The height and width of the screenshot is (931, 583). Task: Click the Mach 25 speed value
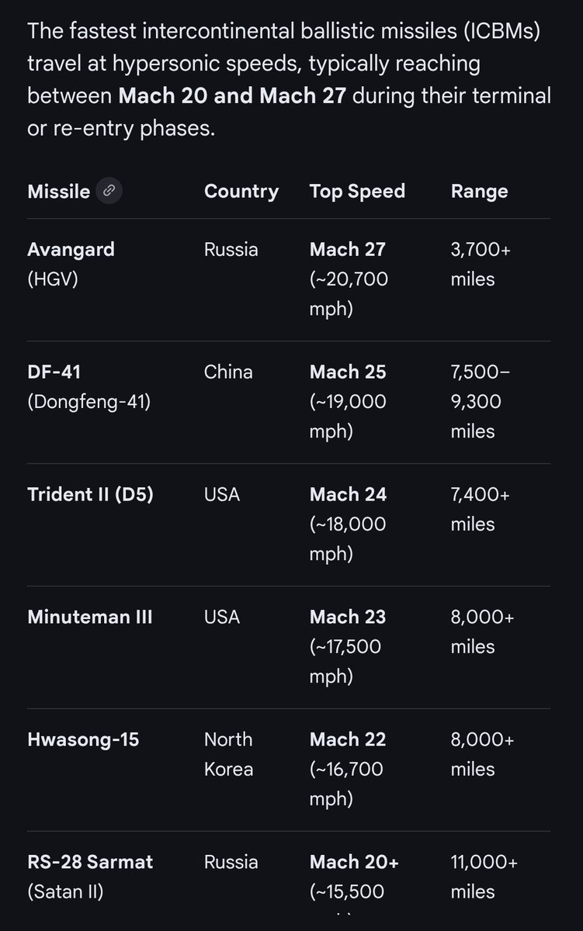(347, 372)
